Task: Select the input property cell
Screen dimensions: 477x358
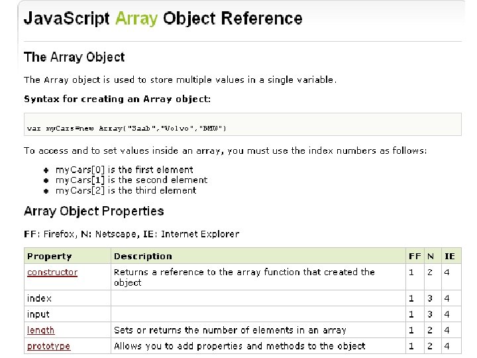Action: pyautogui.click(x=38, y=314)
